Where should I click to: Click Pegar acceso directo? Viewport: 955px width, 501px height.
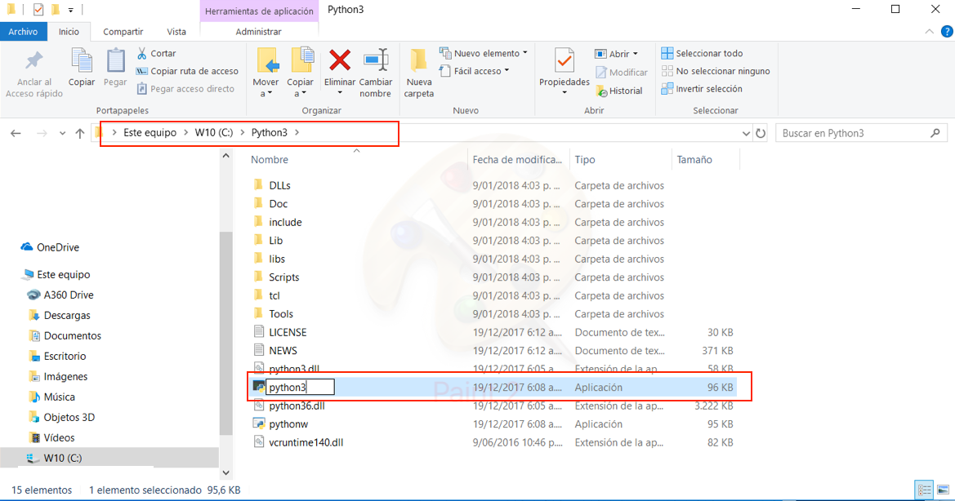tap(185, 89)
